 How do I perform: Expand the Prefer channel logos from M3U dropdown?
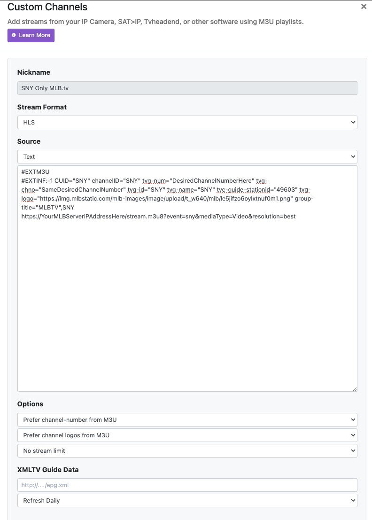187,435
